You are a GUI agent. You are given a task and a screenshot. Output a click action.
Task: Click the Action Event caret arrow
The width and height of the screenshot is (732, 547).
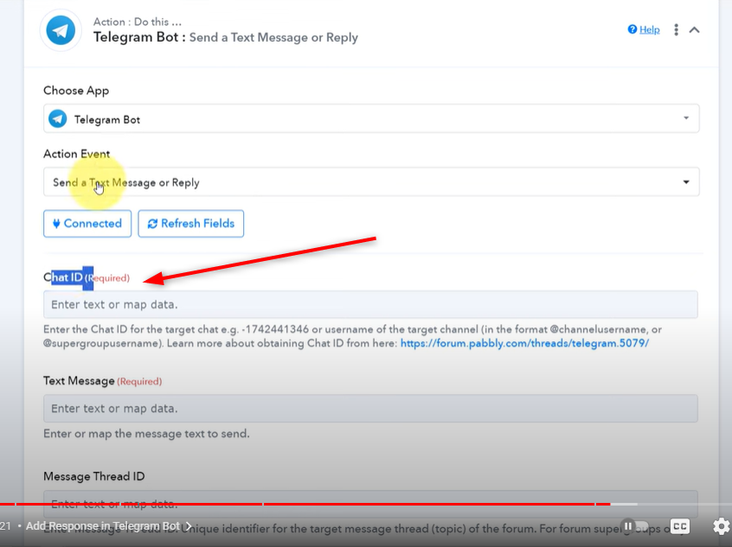point(686,181)
